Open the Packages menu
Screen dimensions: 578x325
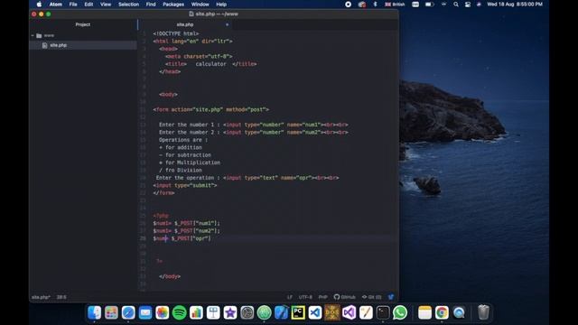coord(173,5)
